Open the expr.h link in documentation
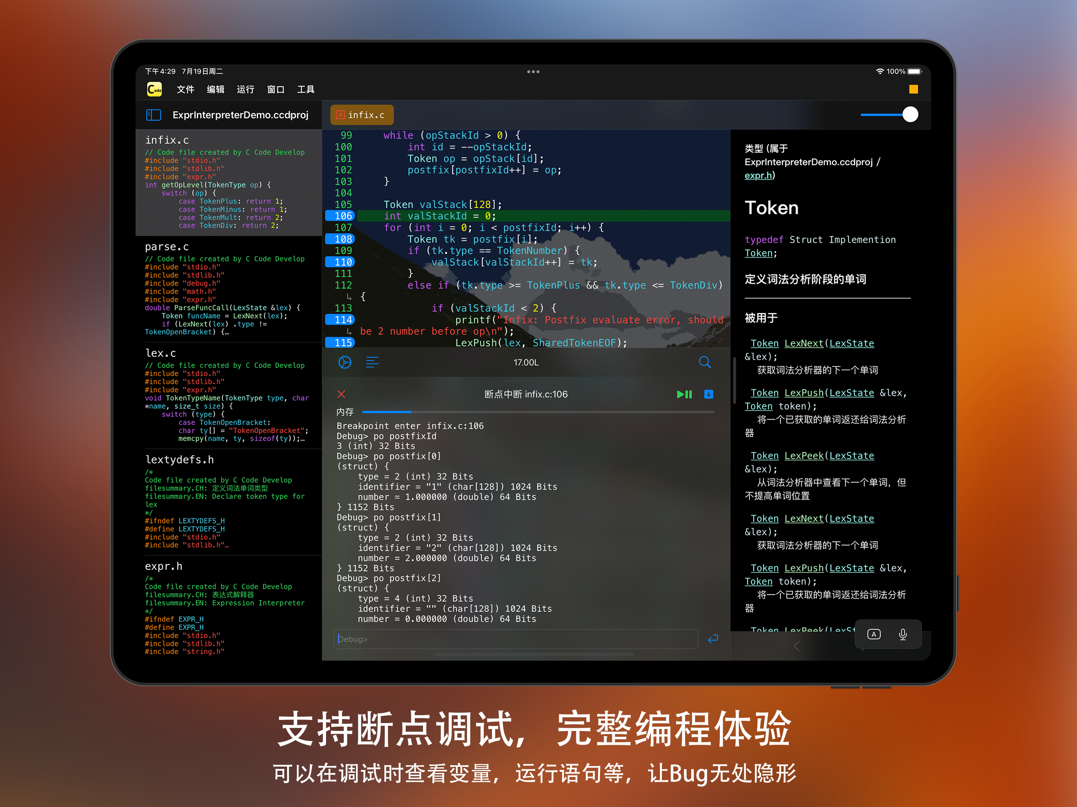The image size is (1077, 807). 758,176
